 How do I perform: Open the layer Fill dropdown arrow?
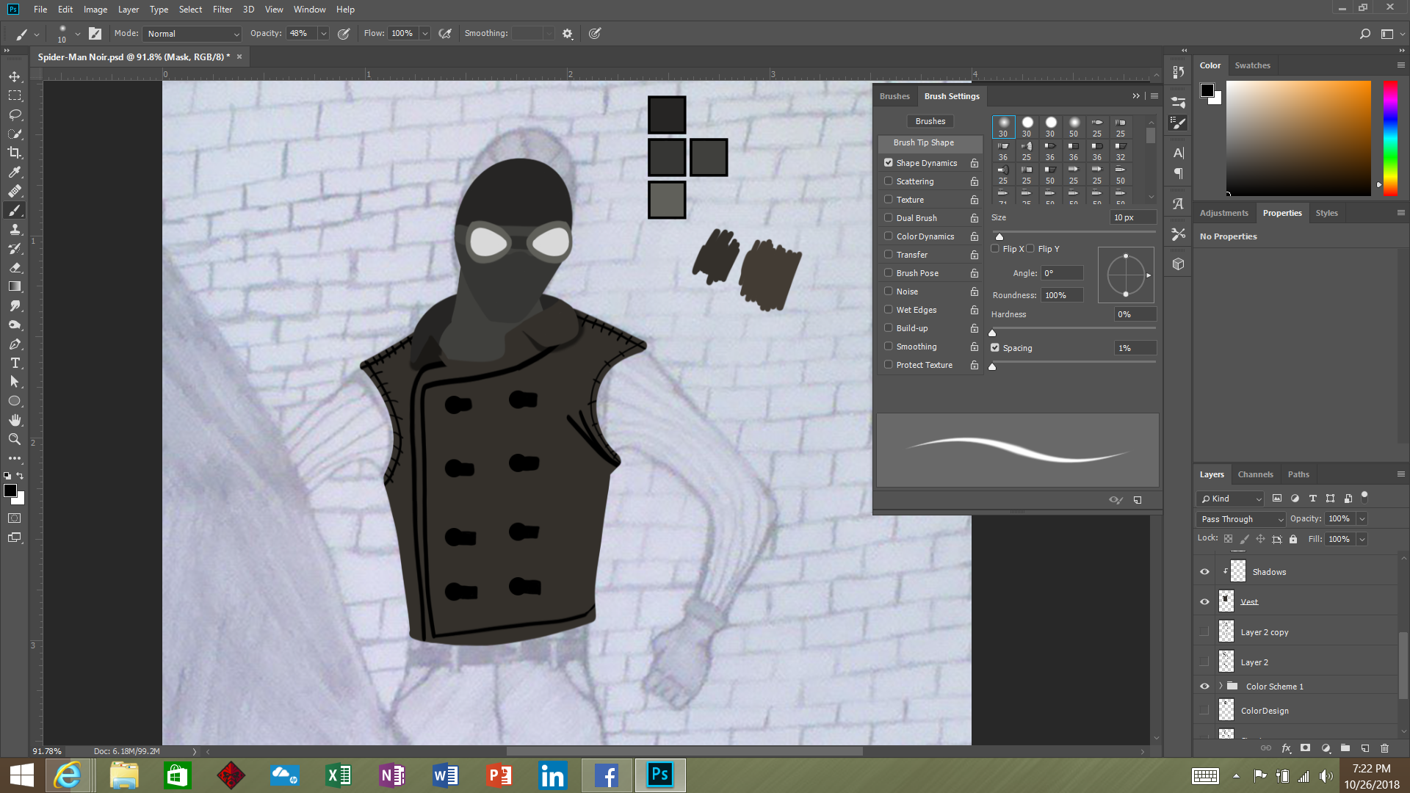point(1362,539)
